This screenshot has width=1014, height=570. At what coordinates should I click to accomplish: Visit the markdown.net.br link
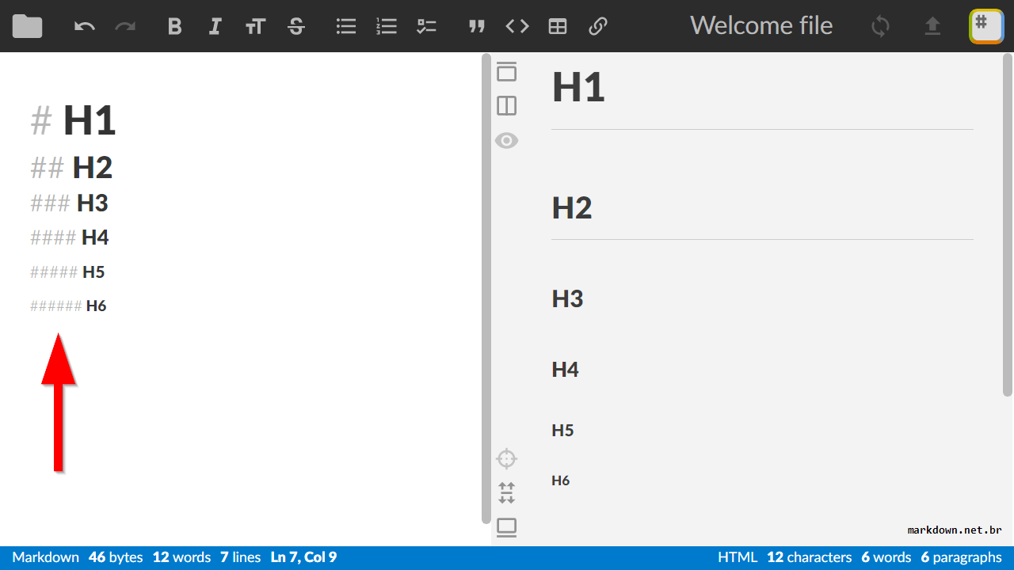tap(954, 530)
